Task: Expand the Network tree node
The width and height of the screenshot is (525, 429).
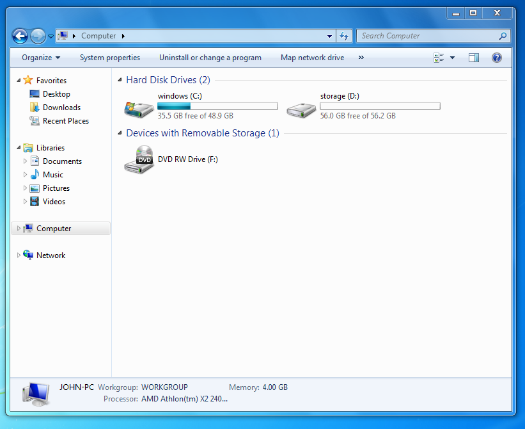Action: click(x=19, y=255)
